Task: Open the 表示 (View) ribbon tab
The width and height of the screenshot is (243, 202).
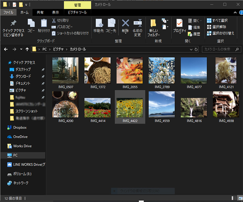Action: [55, 12]
